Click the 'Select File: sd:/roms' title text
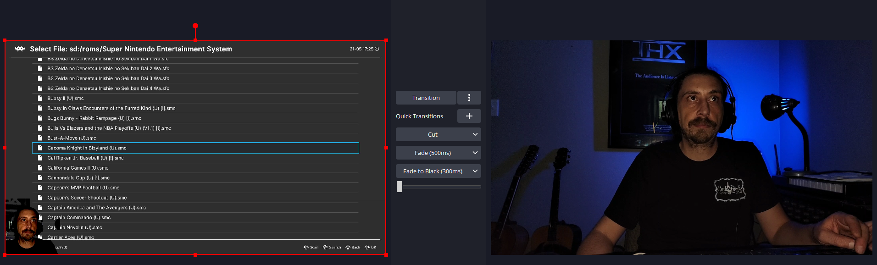Screen dimensions: 877x265 click(131, 49)
